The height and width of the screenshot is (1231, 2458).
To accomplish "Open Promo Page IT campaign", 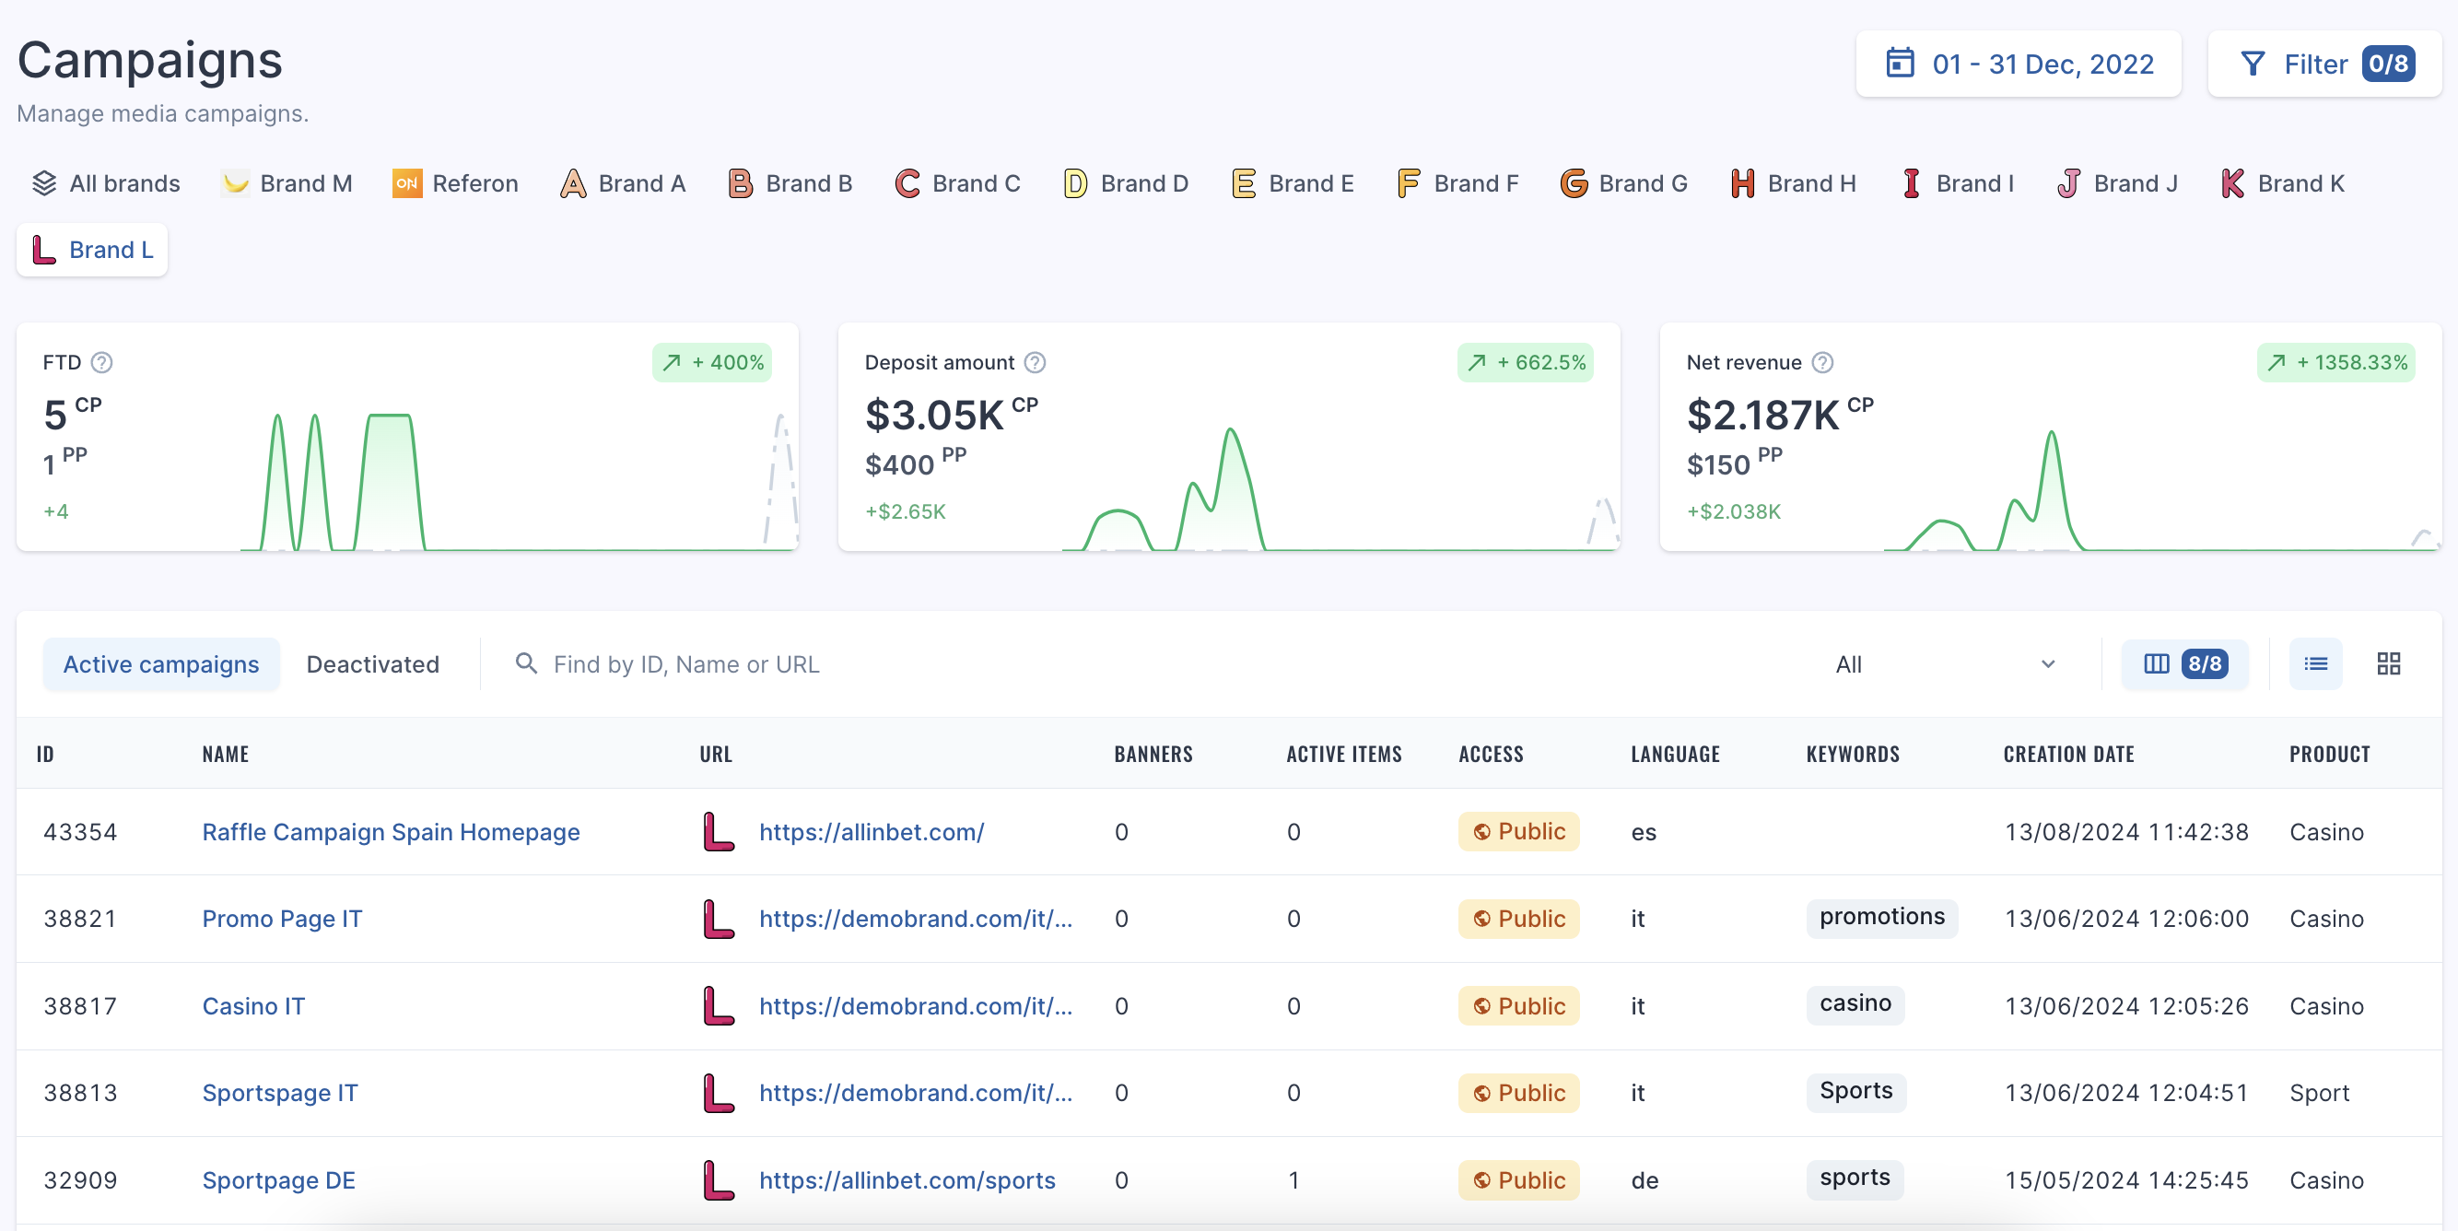I will tap(283, 919).
